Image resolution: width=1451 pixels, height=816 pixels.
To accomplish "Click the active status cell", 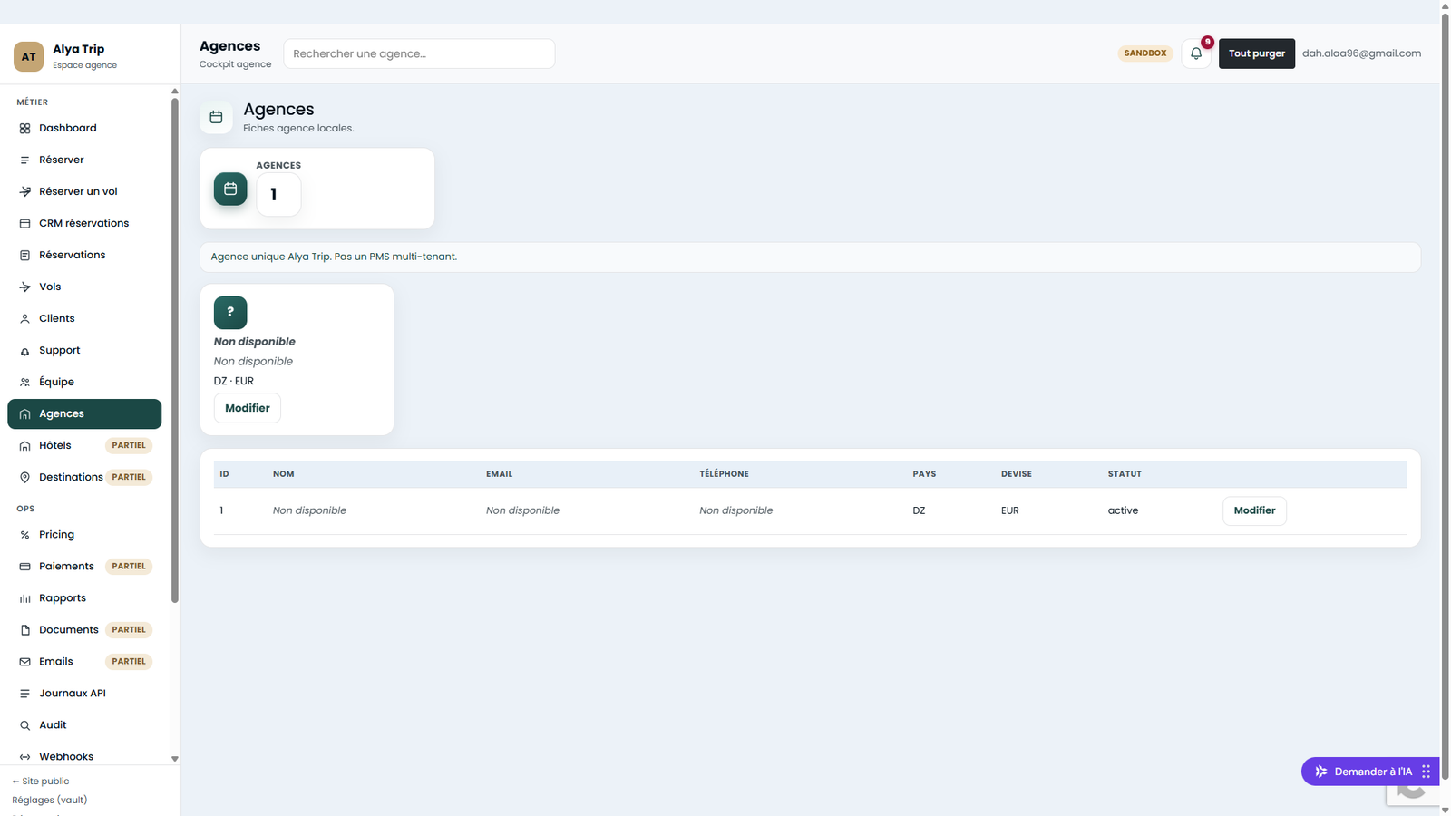I will coord(1123,510).
